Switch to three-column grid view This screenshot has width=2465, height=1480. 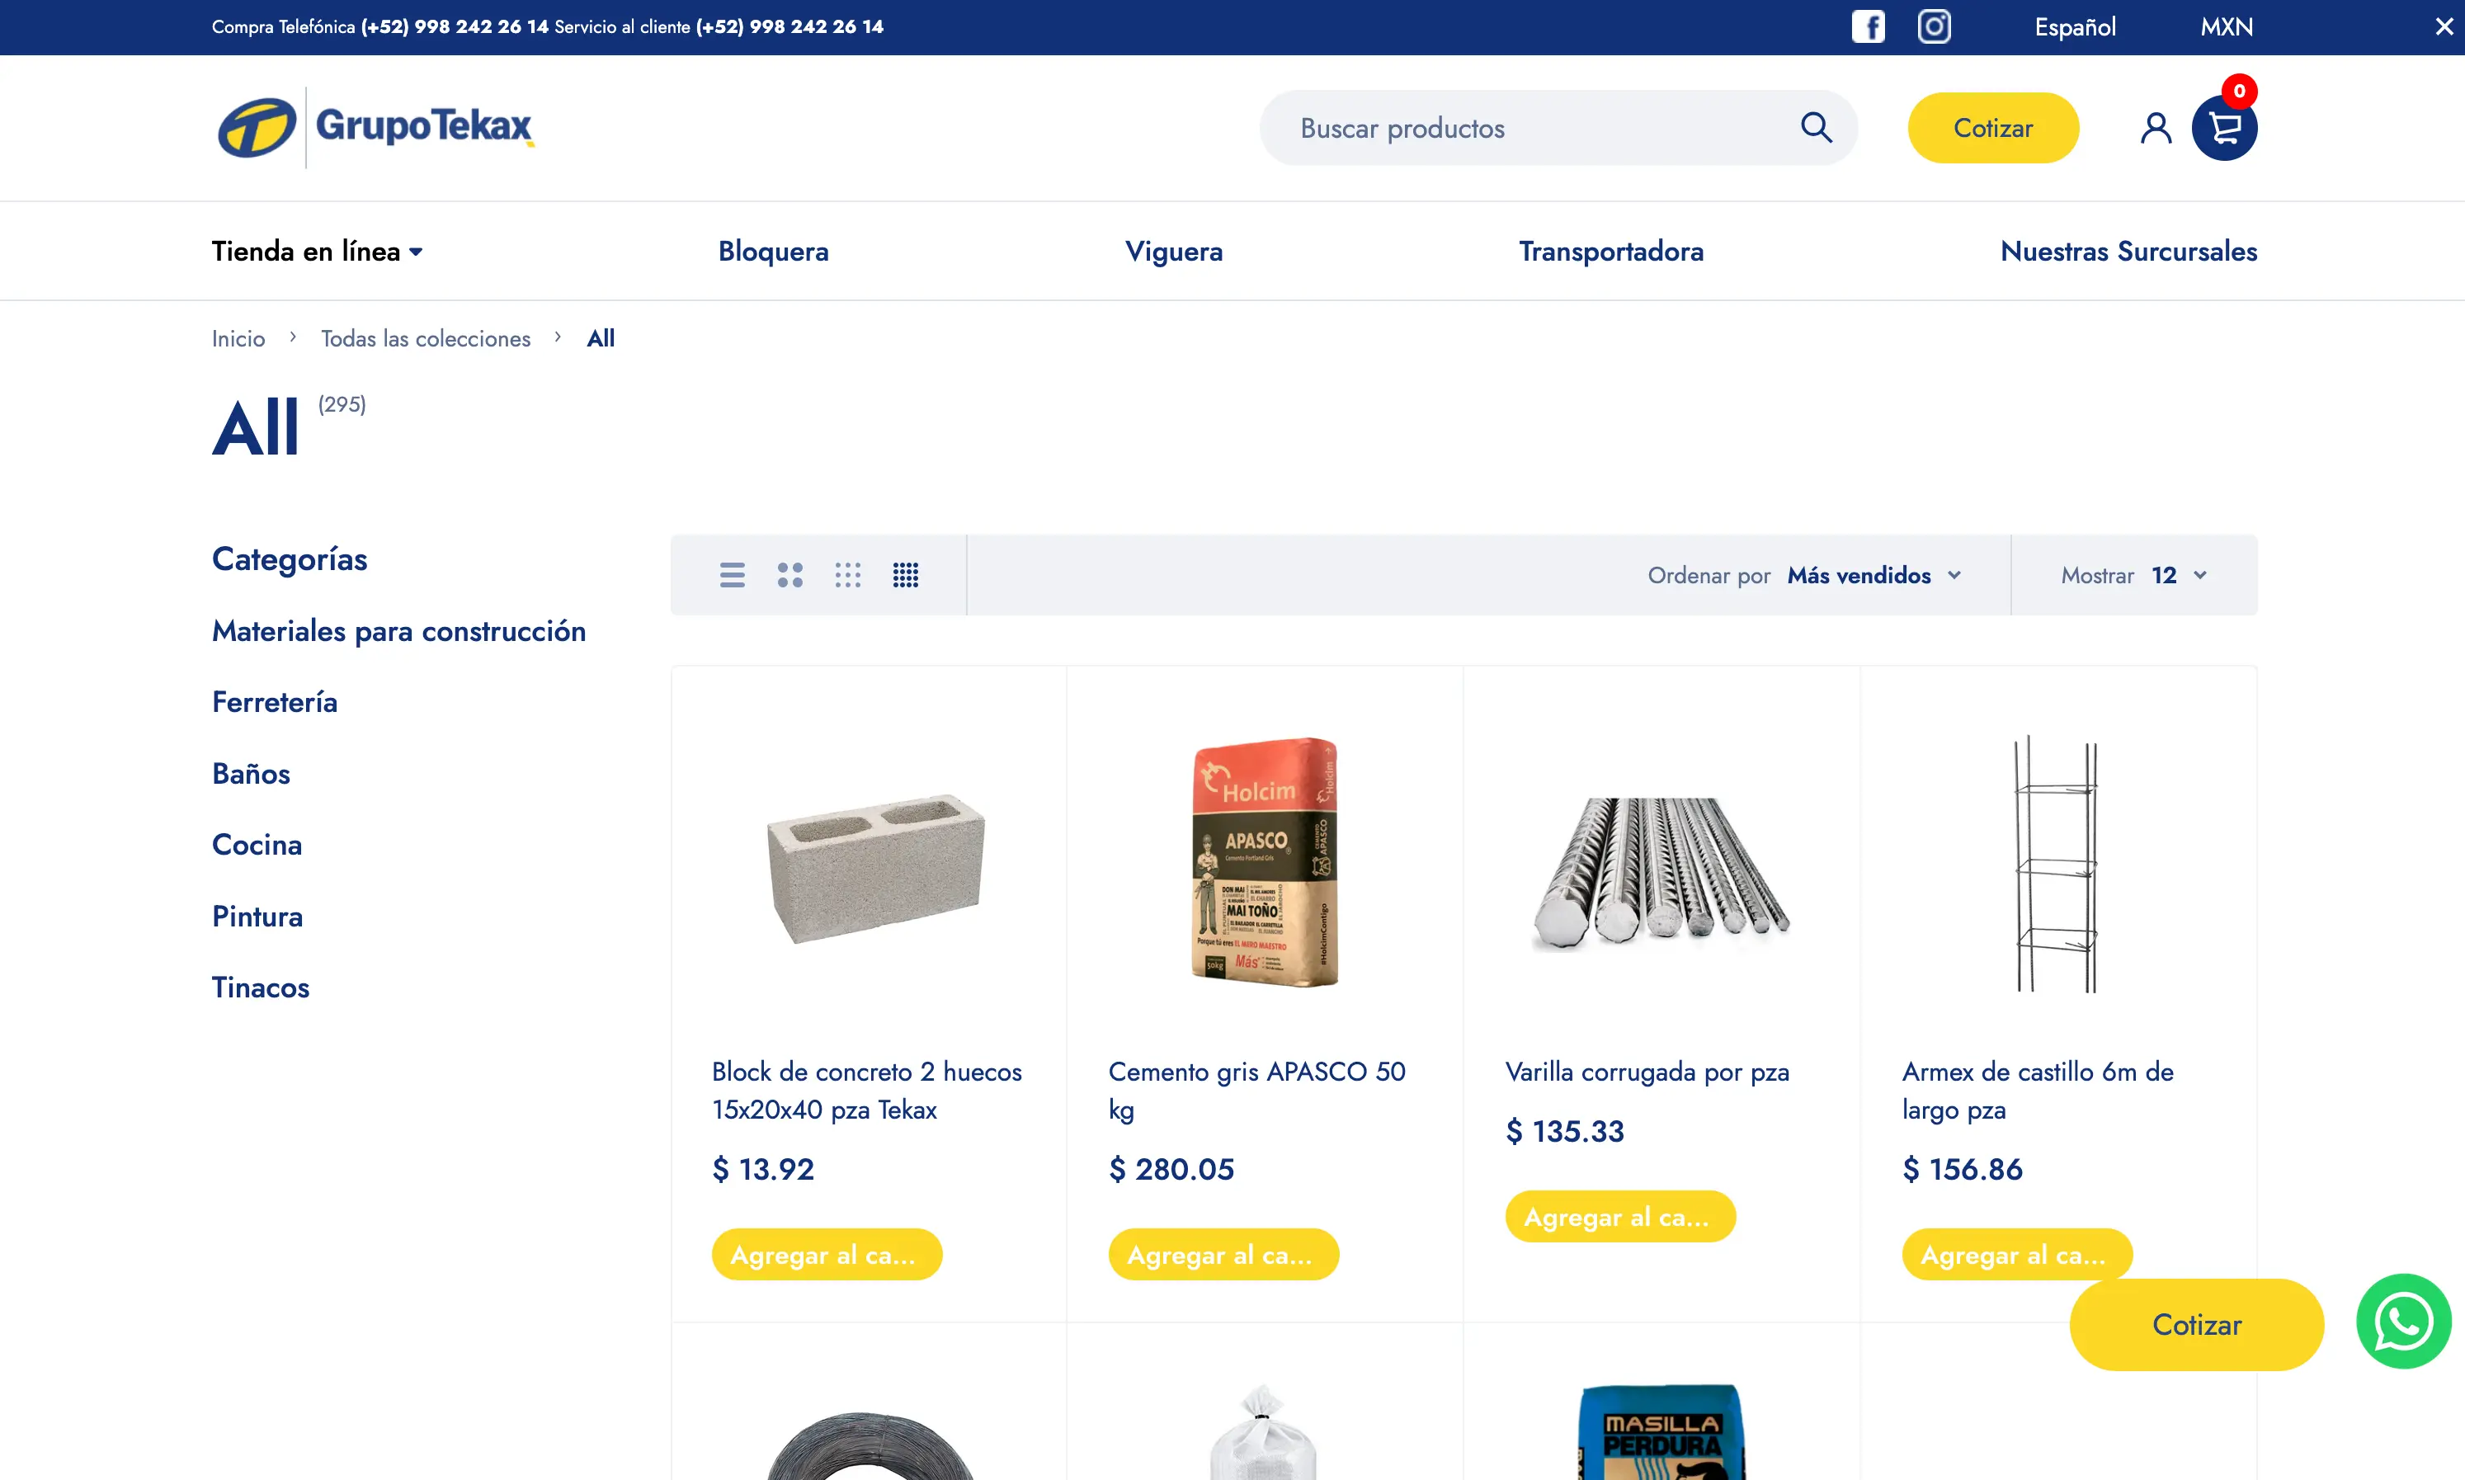pos(847,576)
